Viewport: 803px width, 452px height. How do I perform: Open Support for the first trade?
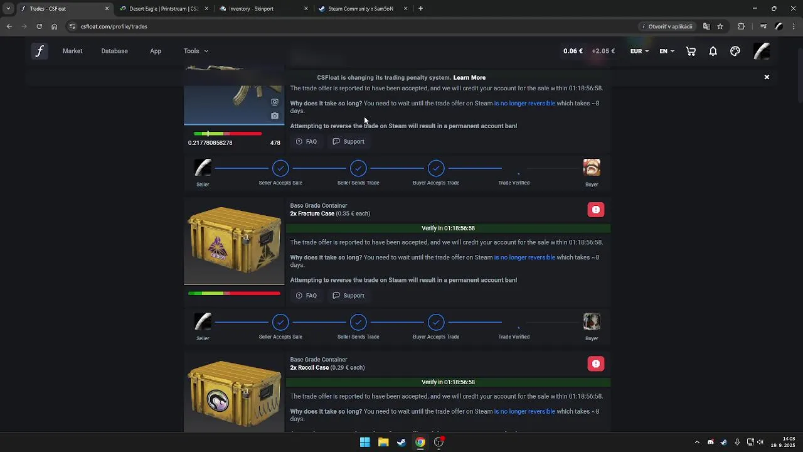pyautogui.click(x=348, y=142)
